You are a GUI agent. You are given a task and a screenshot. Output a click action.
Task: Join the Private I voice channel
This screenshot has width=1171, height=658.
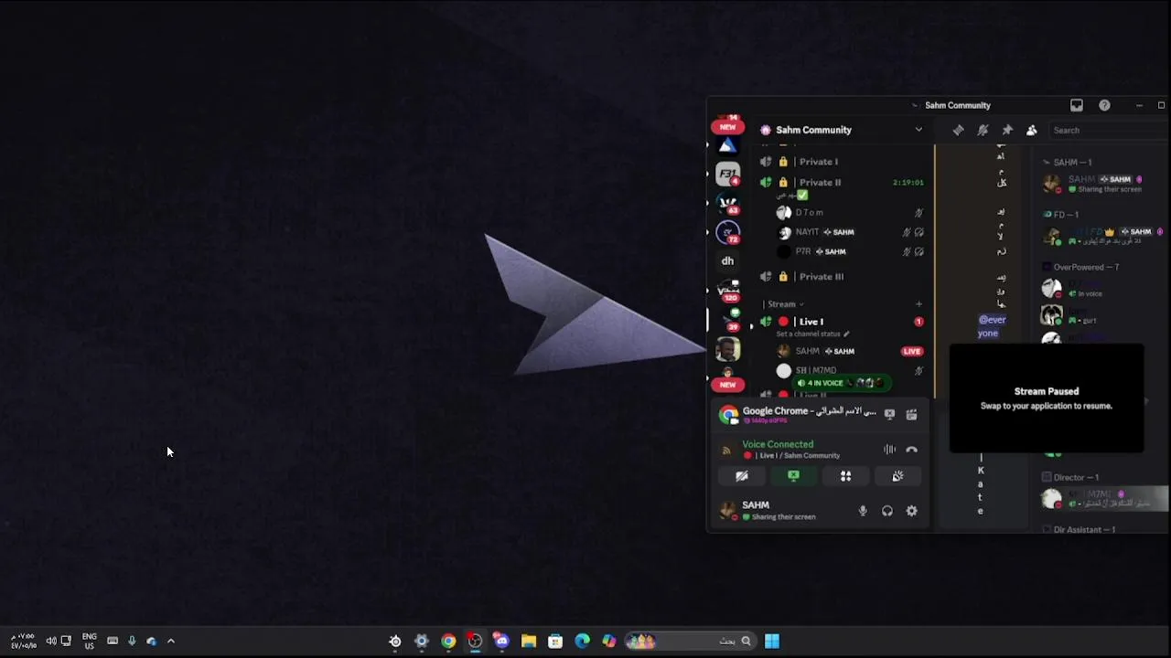point(842,162)
